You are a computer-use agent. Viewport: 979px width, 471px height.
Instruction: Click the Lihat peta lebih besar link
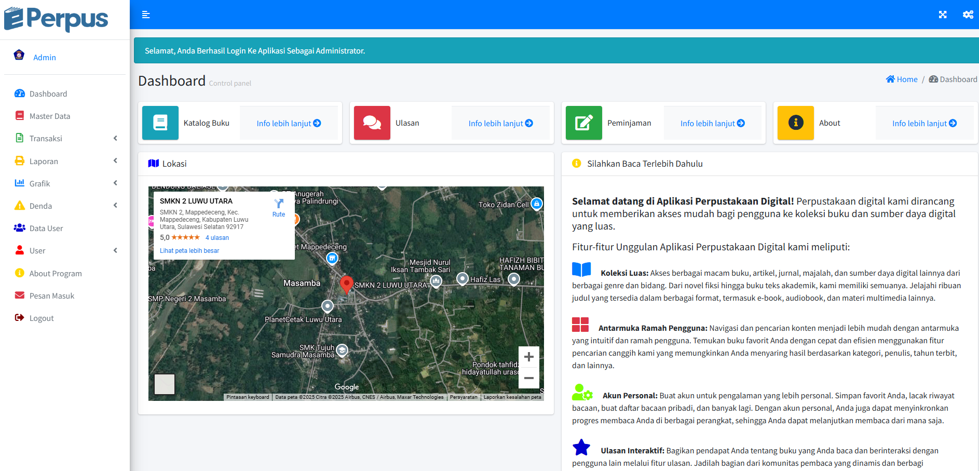click(x=189, y=251)
